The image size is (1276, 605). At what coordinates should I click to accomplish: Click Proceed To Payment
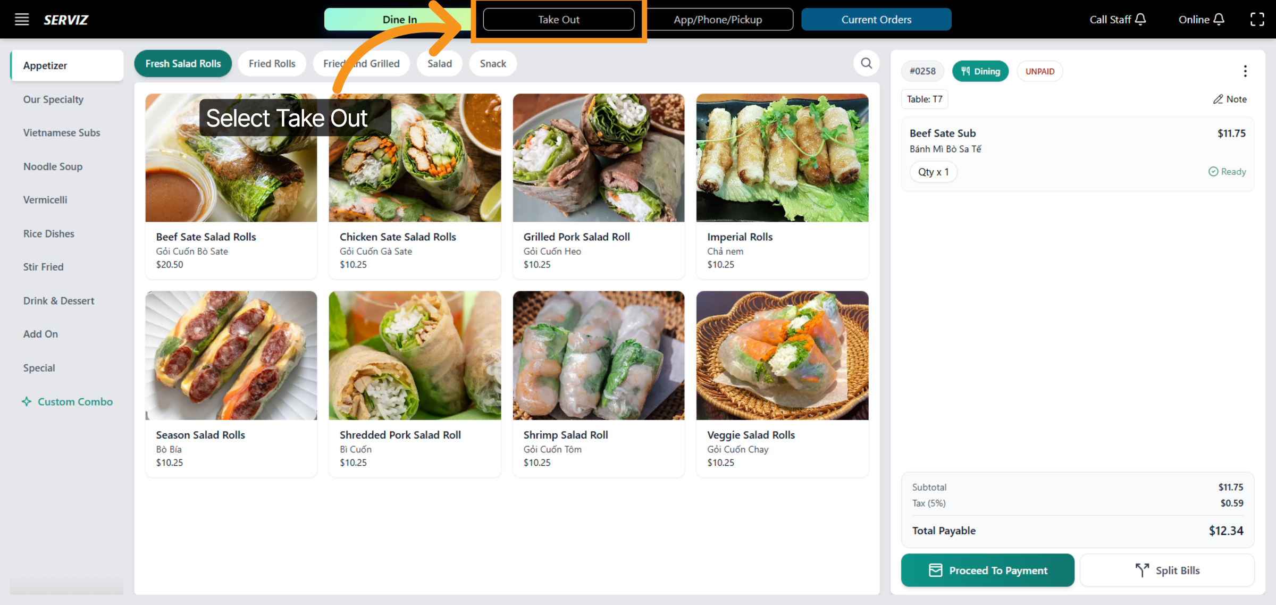[987, 570]
